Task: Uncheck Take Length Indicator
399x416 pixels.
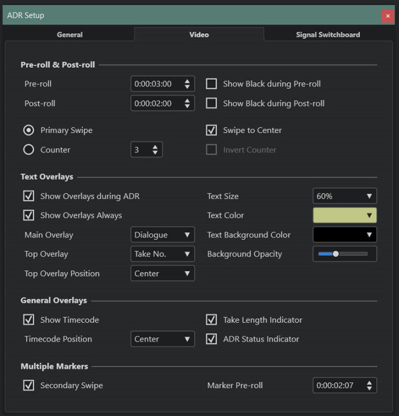Action: click(212, 320)
